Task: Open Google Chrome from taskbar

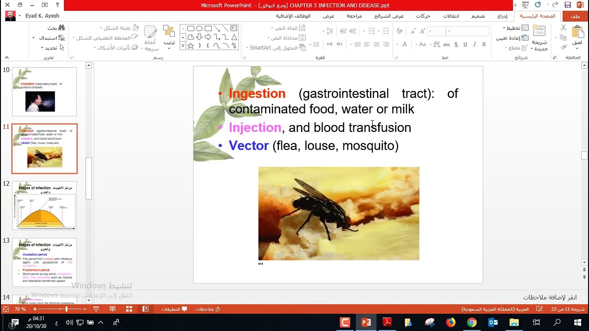Action: point(472,323)
